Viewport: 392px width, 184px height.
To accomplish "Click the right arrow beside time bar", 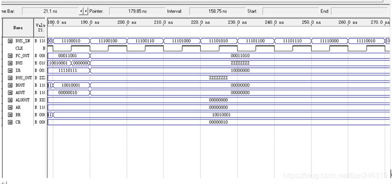I will pyautogui.click(x=86, y=11).
